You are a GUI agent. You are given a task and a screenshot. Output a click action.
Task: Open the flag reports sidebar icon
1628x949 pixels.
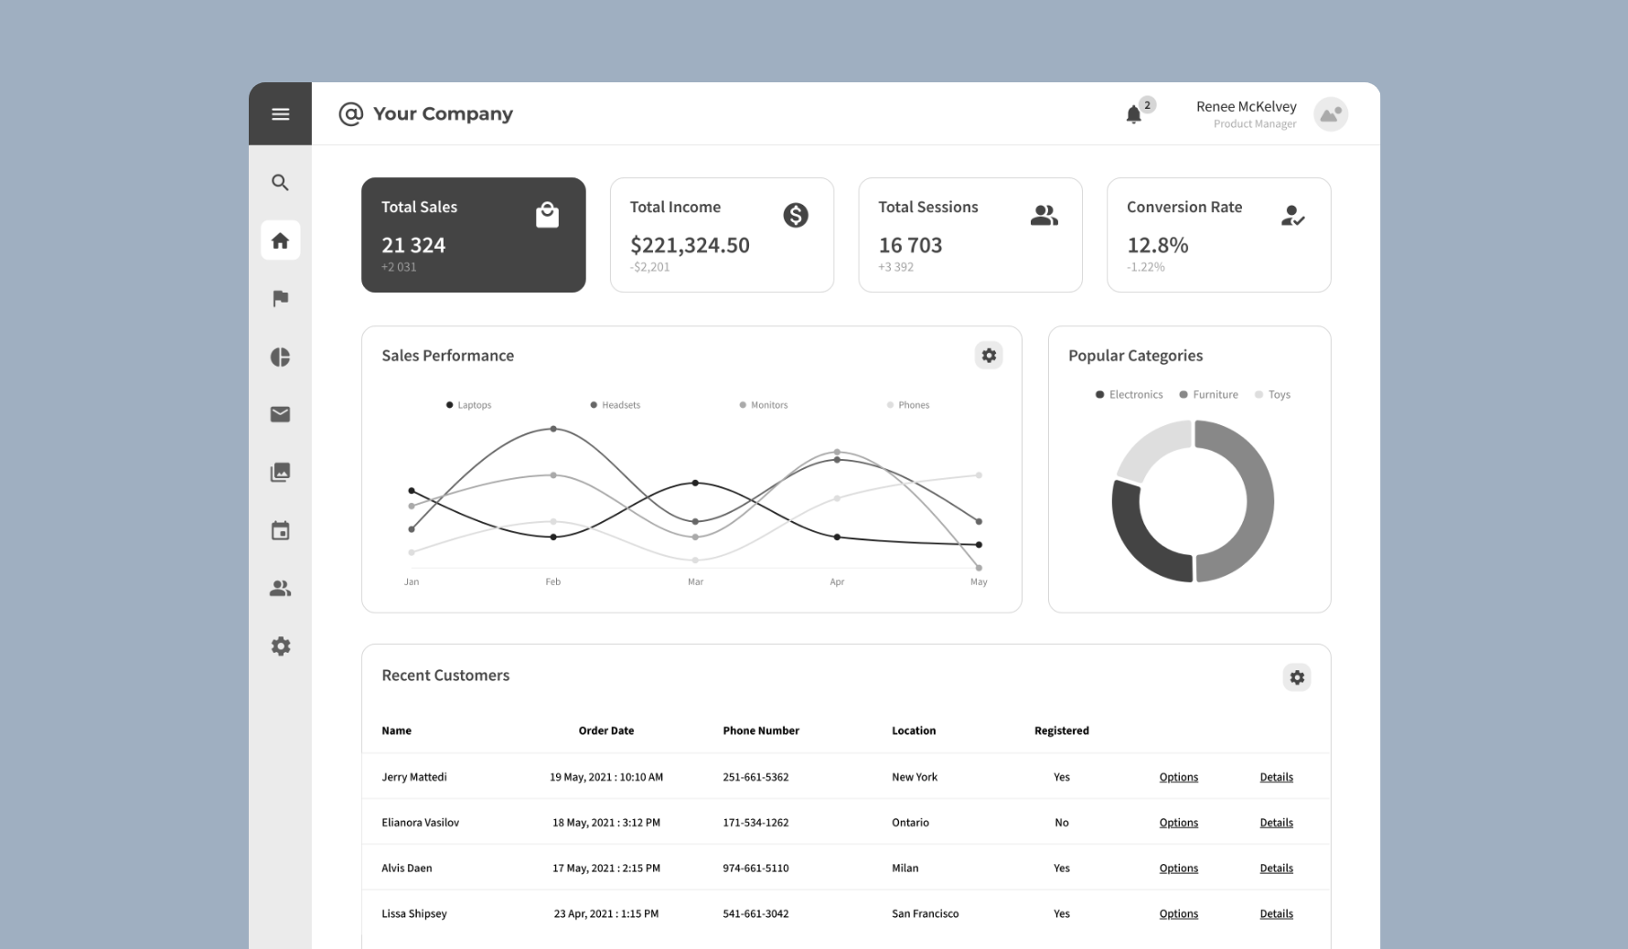tap(280, 299)
